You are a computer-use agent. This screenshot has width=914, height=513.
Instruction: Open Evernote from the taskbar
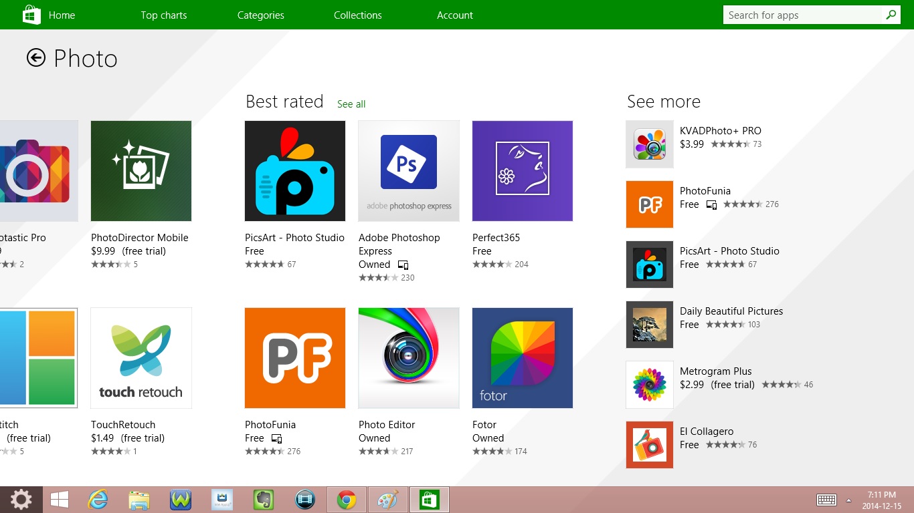point(264,500)
